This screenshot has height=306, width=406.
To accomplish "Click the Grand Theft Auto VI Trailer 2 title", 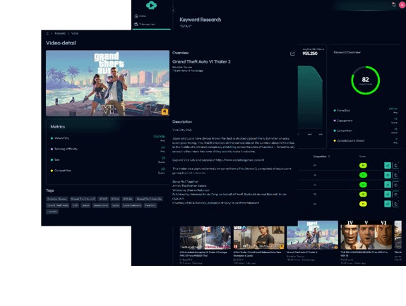I will (x=201, y=61).
